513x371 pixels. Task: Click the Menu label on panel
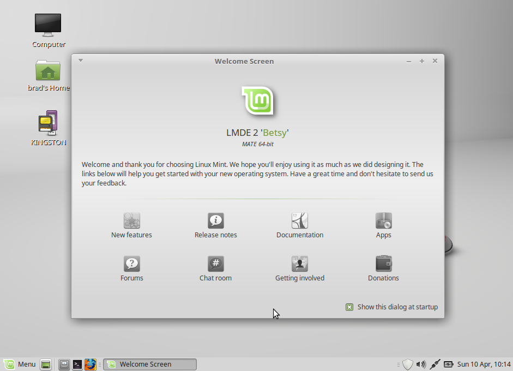[x=27, y=364]
